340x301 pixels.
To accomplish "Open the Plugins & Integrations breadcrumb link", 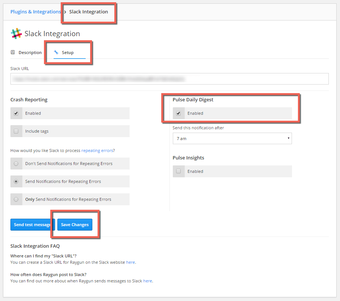I will coord(35,12).
